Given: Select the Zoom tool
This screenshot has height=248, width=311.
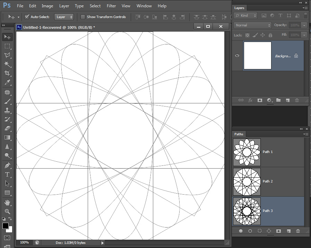Looking at the screenshot, I should 7,211.
